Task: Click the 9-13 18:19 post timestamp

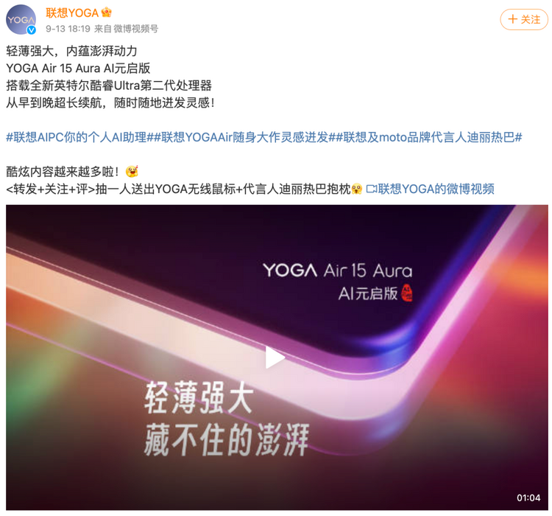Action: point(68,29)
